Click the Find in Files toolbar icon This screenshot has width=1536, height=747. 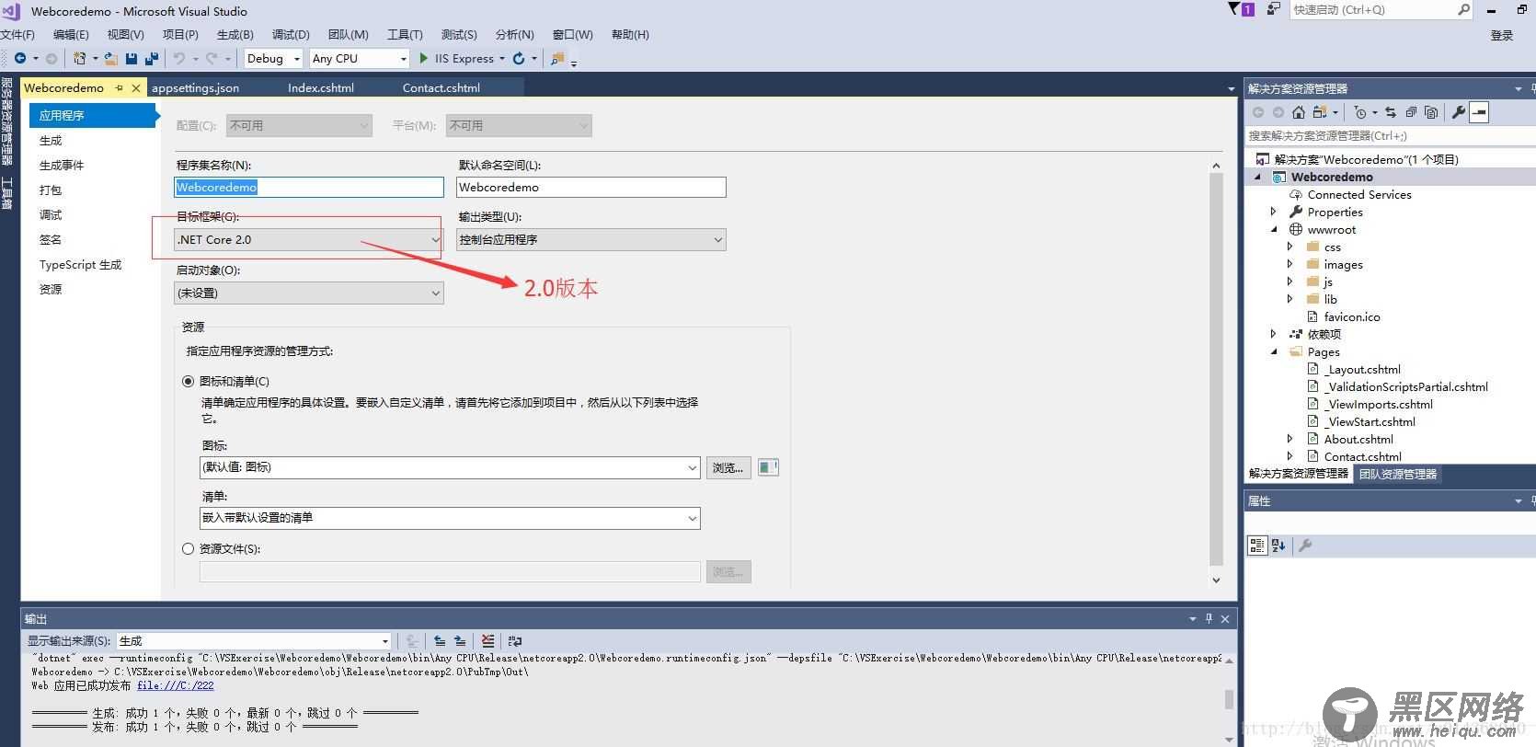tap(557, 58)
